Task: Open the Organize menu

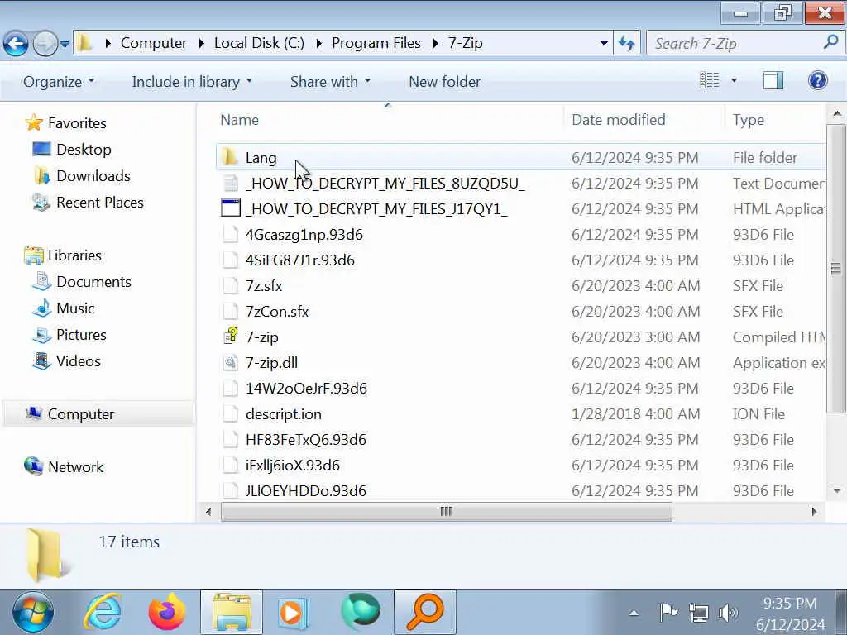Action: [x=59, y=82]
